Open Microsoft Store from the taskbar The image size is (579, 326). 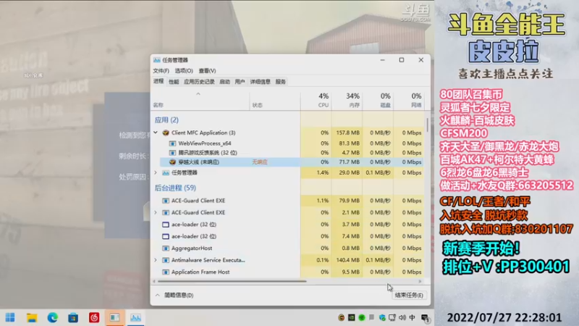(x=73, y=317)
